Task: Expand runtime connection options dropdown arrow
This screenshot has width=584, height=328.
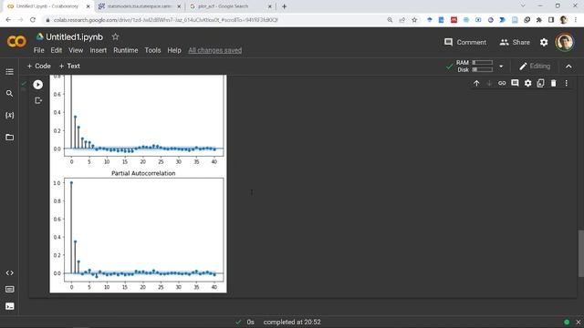Action: coord(501,67)
